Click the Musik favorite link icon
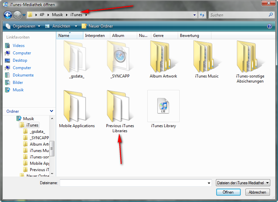278x202 pixels. click(x=7, y=90)
